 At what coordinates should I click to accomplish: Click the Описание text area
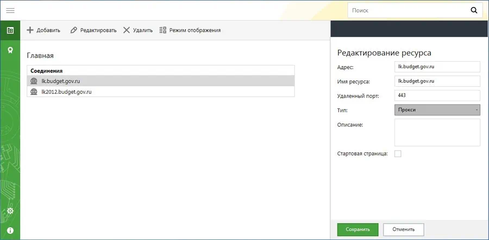pos(437,132)
